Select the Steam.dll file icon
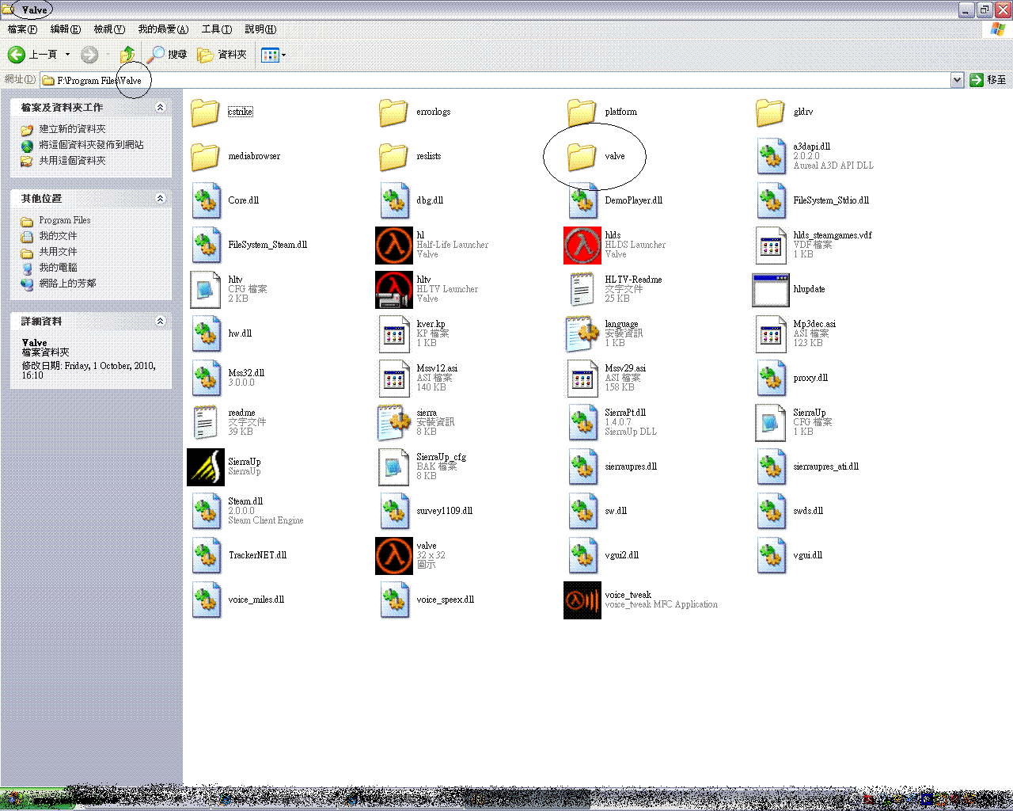 [x=207, y=512]
